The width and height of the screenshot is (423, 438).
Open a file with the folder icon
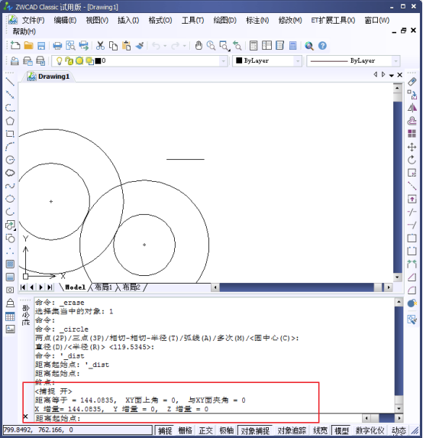coord(28,46)
